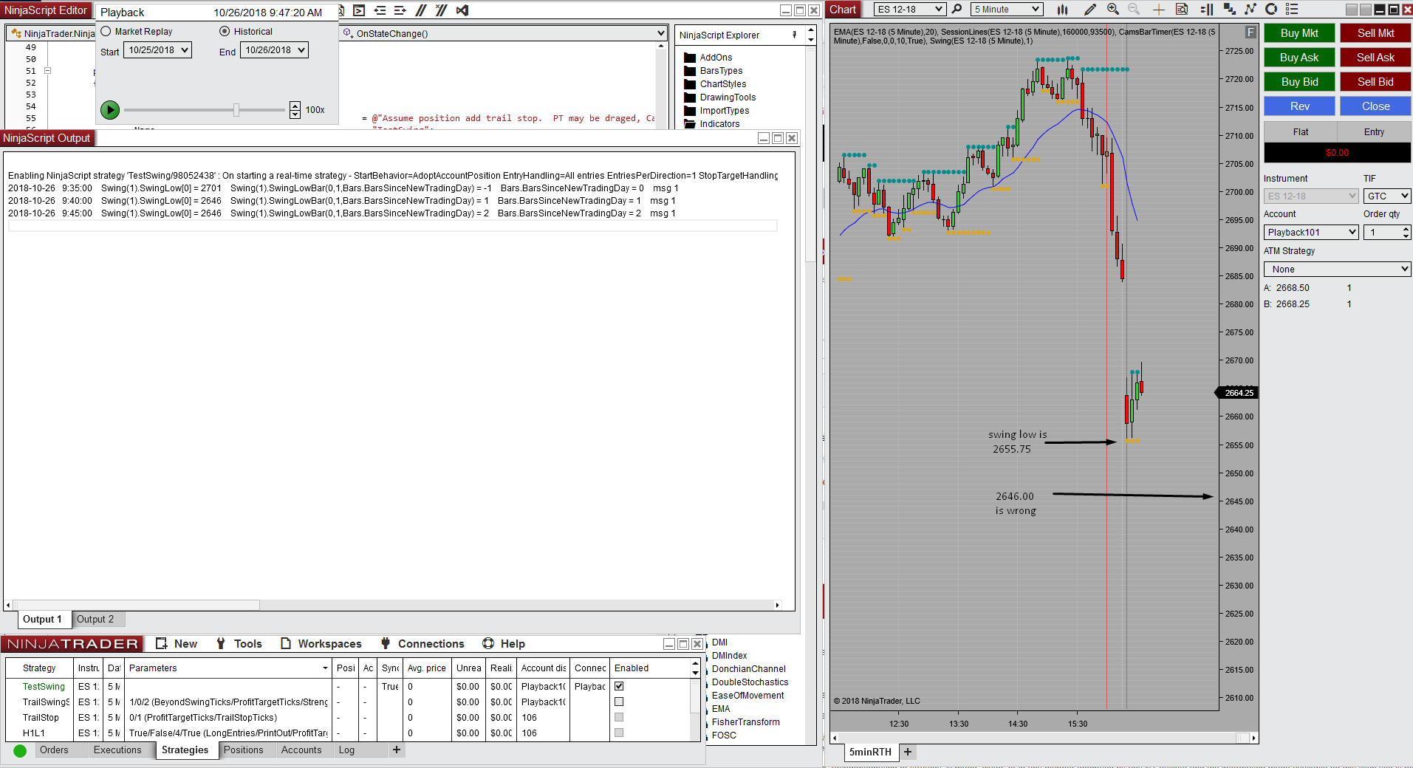Click the Buy Ask button
Viewport: 1413px width, 768px height.
[1299, 58]
